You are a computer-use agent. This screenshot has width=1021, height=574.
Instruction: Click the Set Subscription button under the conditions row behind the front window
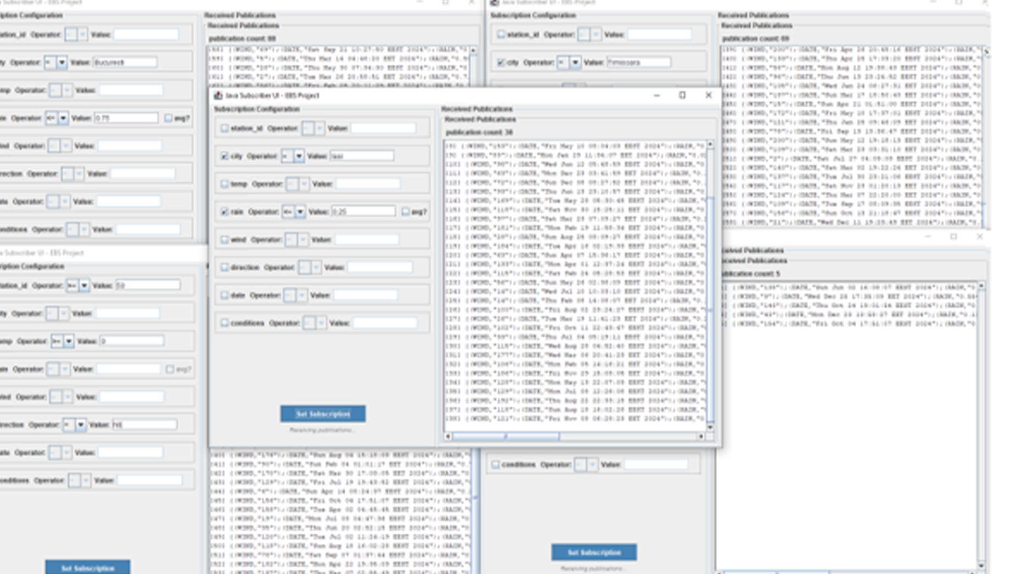(x=594, y=553)
